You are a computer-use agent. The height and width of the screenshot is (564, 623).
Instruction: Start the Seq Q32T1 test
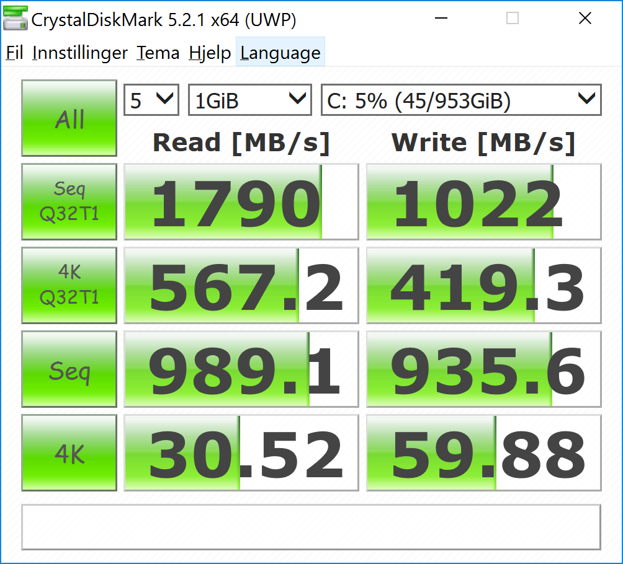(x=69, y=201)
